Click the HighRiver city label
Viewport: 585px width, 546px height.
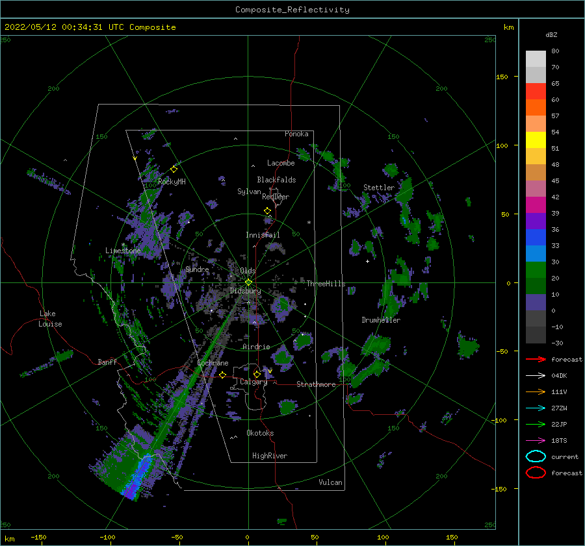(270, 456)
